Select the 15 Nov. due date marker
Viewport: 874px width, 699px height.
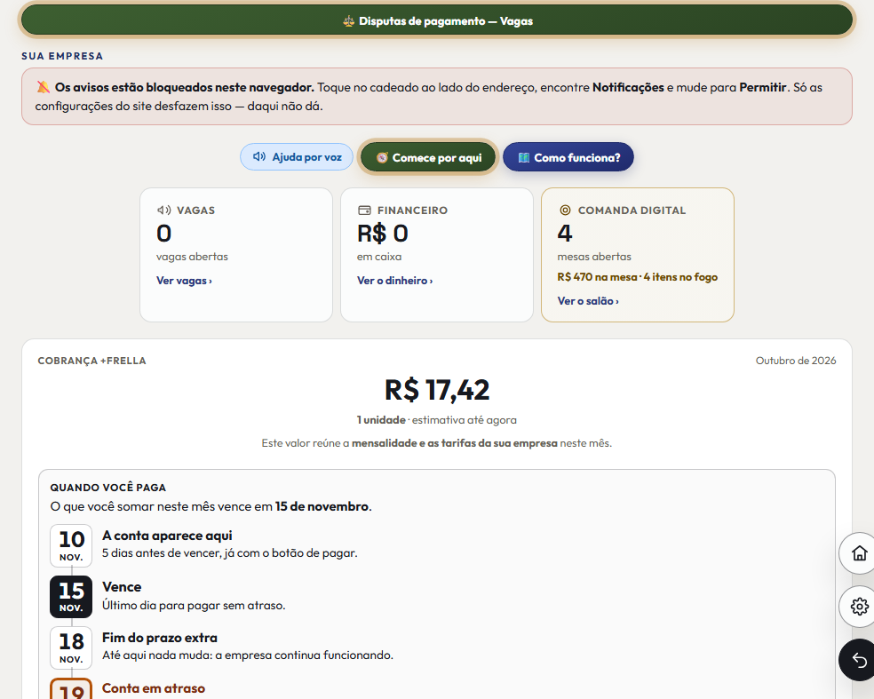[x=71, y=597]
